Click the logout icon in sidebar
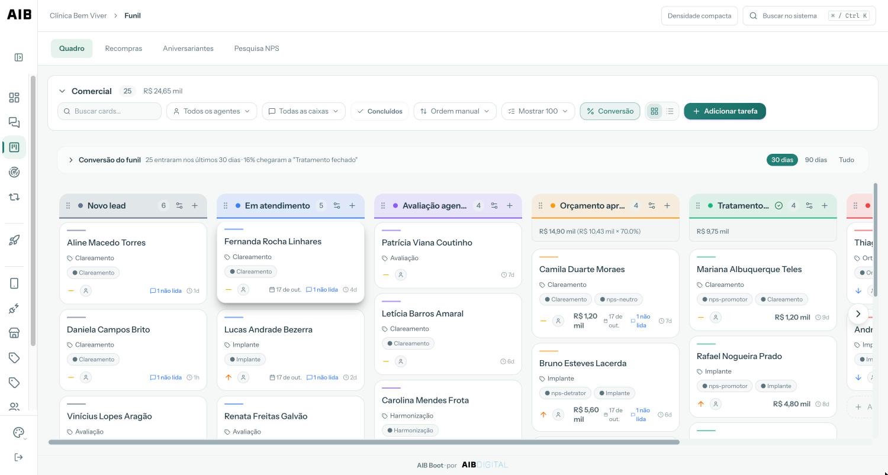The image size is (888, 475). 18,457
